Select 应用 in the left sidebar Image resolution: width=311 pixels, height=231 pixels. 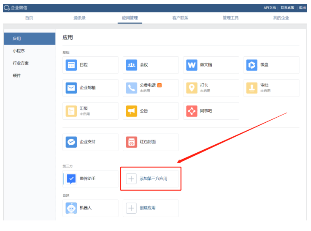click(x=30, y=38)
